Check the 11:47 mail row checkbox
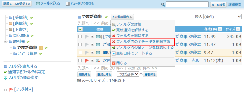The image size is (244, 100). 80,44
